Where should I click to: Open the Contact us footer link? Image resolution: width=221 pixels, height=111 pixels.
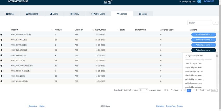[32, 106]
